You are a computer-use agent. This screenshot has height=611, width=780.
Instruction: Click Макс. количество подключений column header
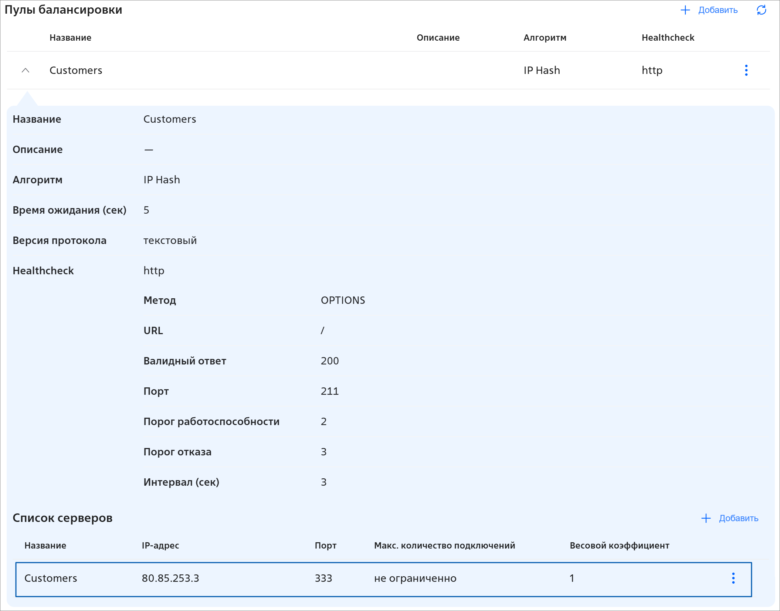[444, 546]
